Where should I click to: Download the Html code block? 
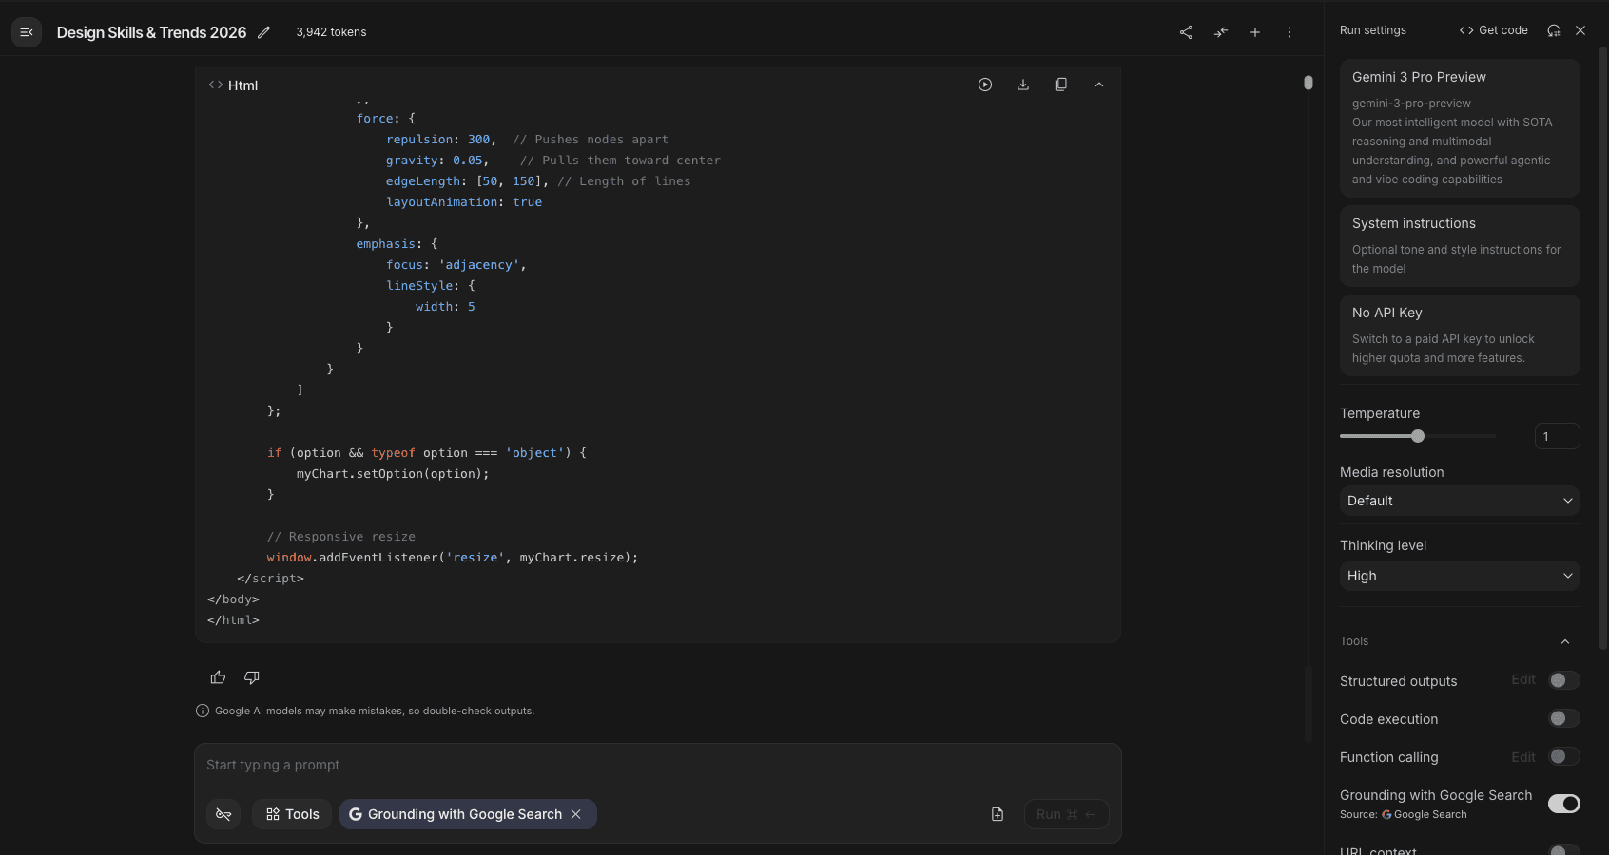[1023, 85]
